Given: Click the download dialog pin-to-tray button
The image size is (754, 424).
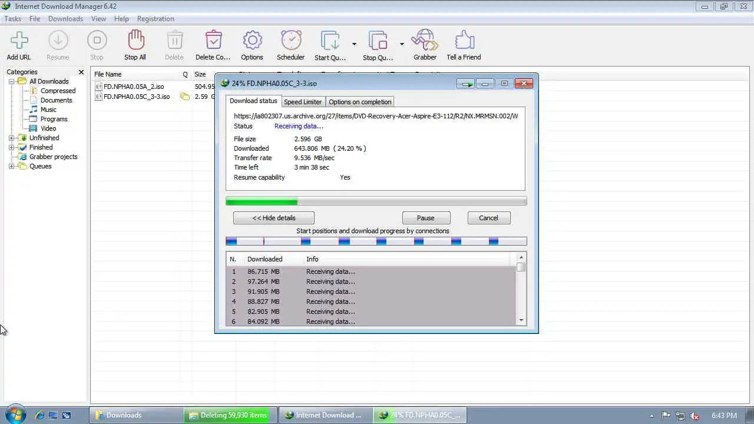Looking at the screenshot, I should tap(465, 84).
